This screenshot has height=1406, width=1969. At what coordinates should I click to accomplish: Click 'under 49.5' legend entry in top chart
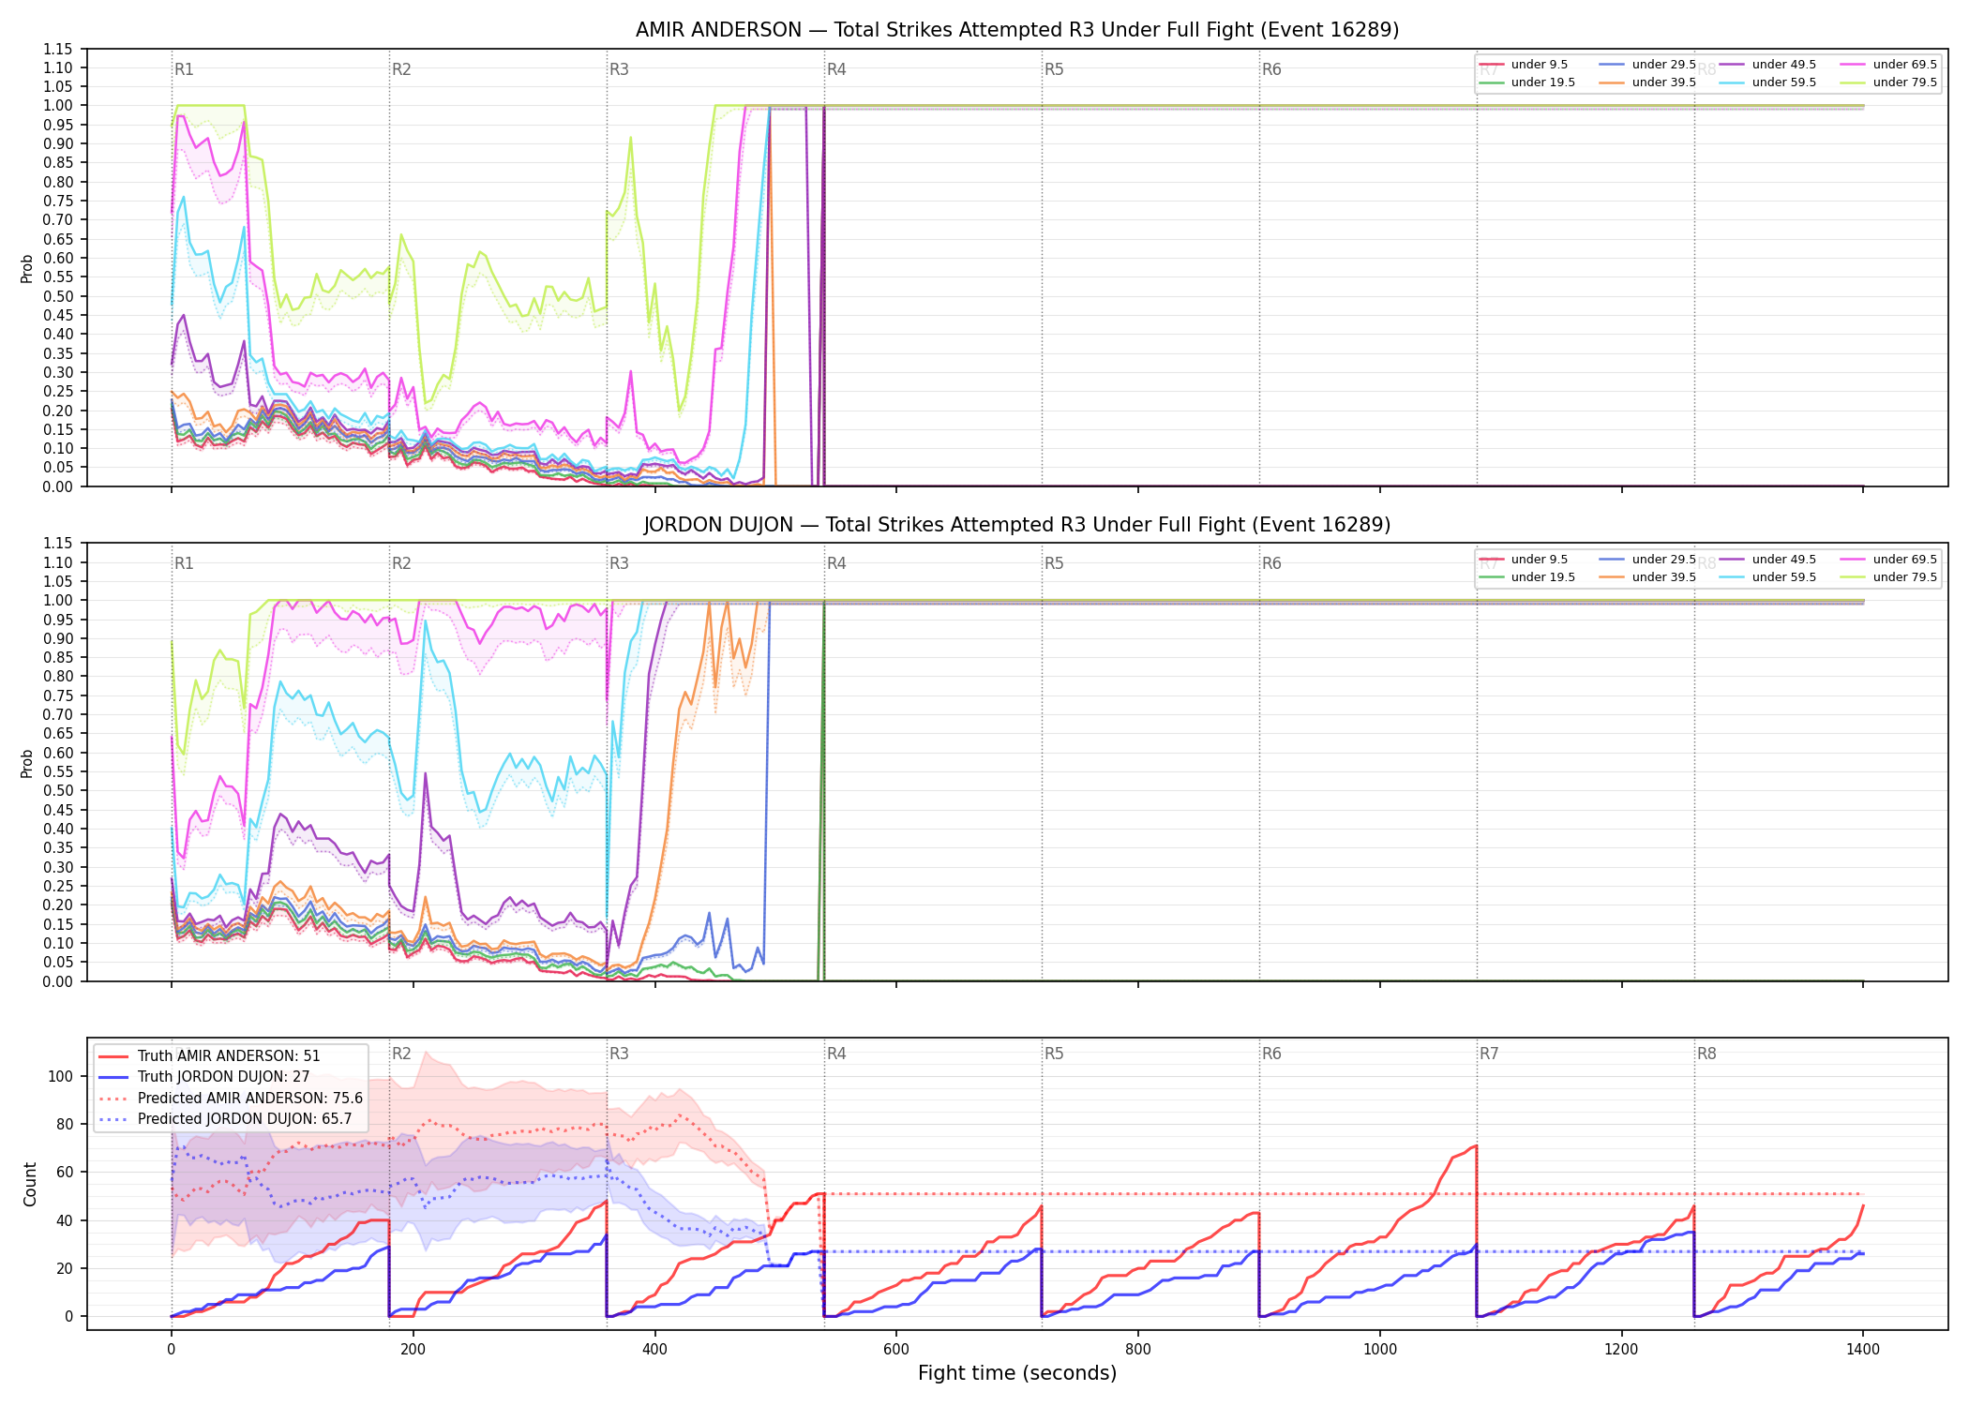click(x=1768, y=65)
